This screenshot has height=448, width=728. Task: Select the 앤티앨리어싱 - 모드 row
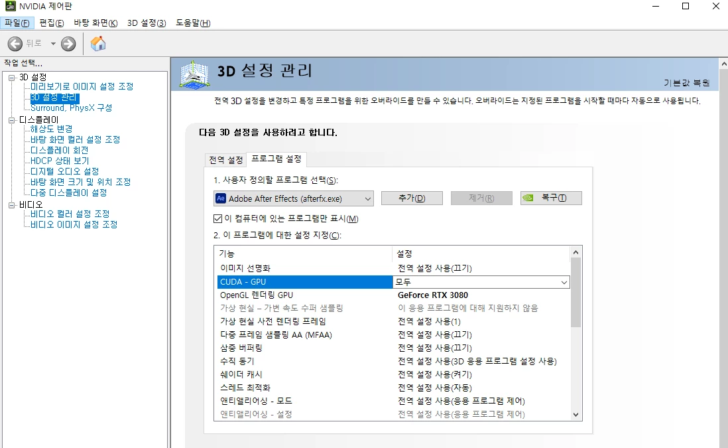393,401
